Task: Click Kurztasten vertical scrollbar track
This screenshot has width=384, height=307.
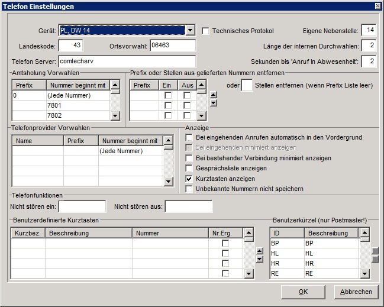Action: point(249,256)
